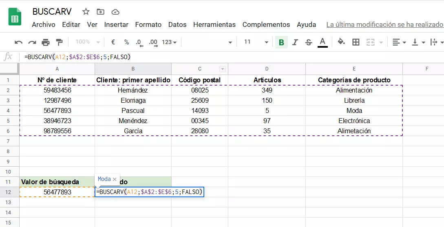Select the 349 articles cell

click(267, 90)
